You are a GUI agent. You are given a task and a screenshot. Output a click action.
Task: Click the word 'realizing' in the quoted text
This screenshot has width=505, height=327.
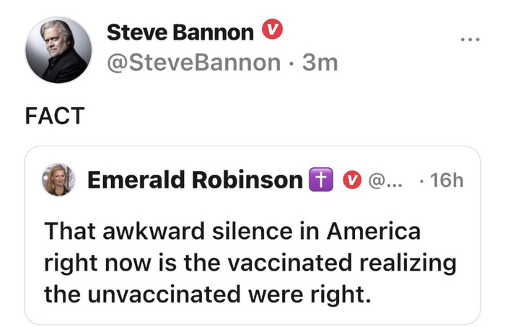[418, 263]
